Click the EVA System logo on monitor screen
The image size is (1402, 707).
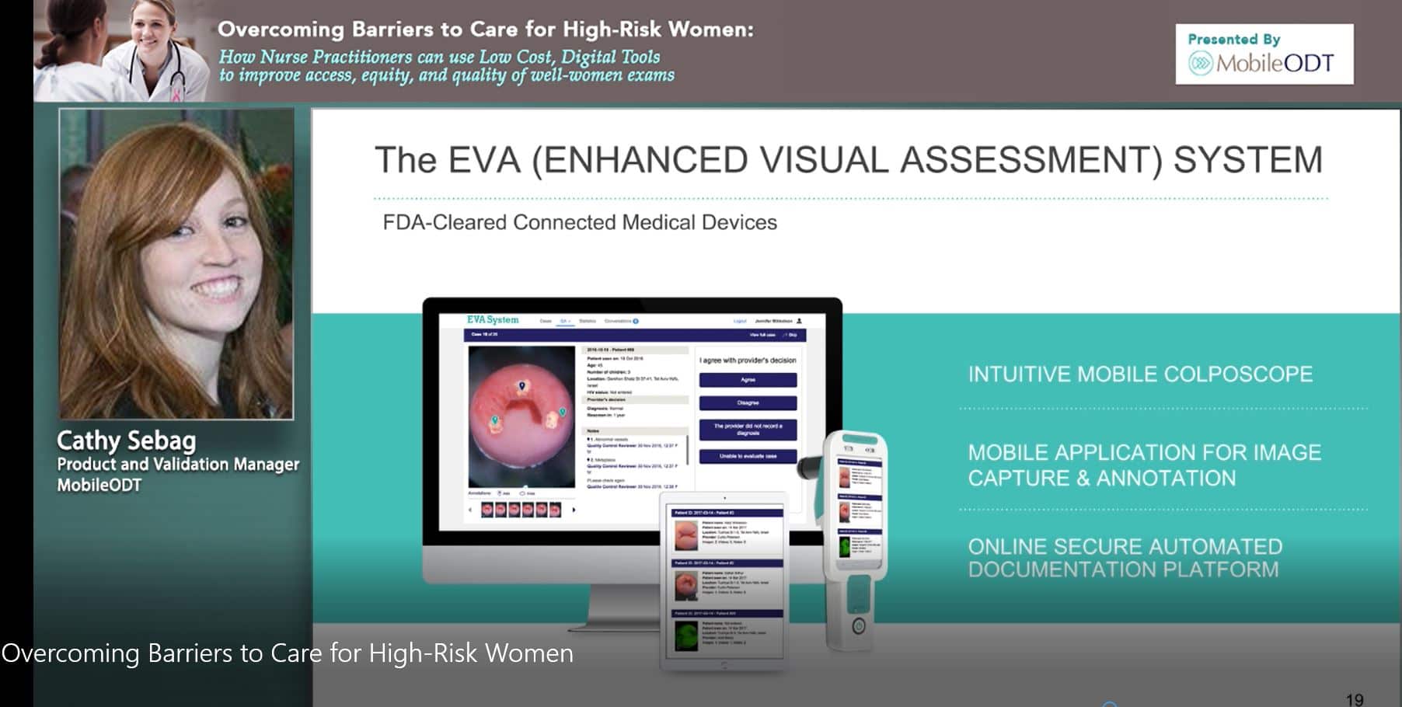coord(492,320)
